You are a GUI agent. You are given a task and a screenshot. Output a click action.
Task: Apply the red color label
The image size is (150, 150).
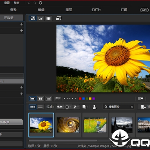80,99
